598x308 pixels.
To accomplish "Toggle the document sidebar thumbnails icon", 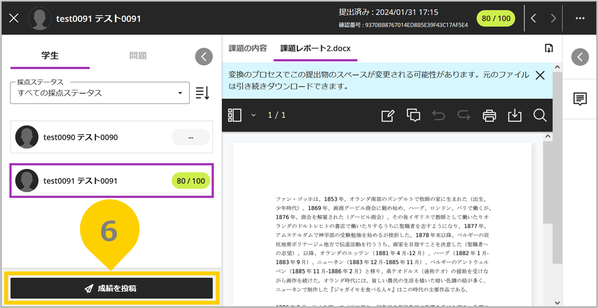I will click(x=235, y=115).
